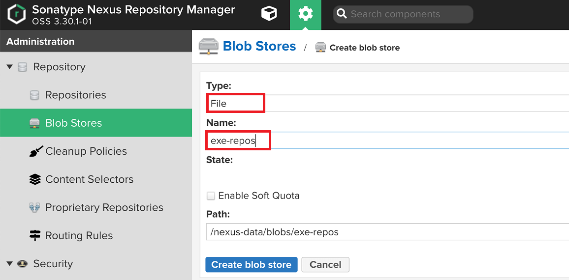Screen dimensions: 569x280
Task: Go back via Blob Stores breadcrumb title
Action: pos(259,46)
